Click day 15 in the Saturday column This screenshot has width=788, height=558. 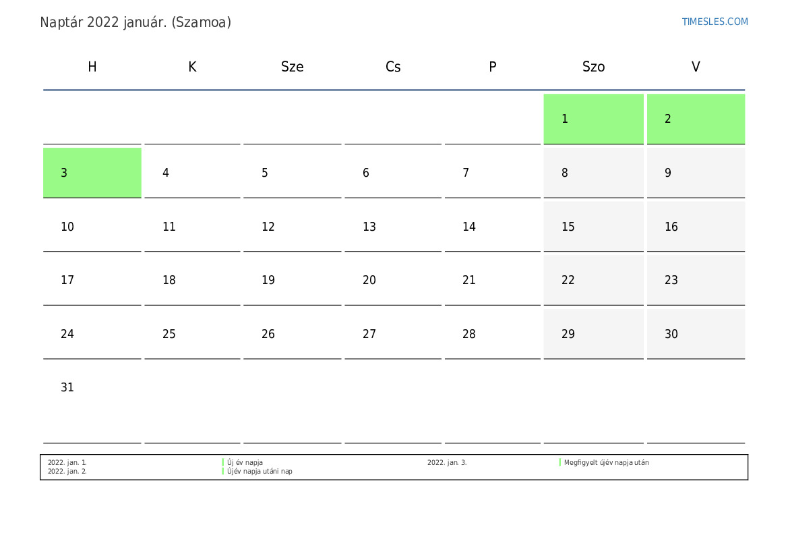point(593,227)
